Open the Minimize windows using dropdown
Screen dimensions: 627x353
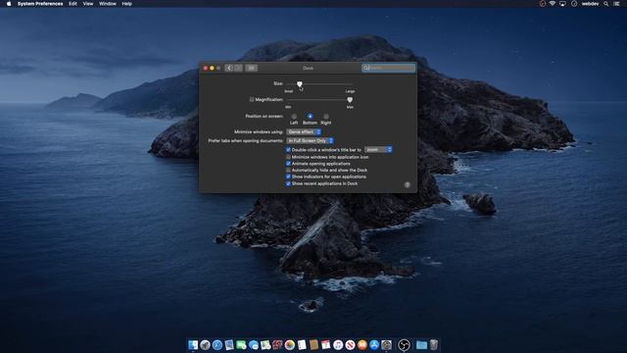[304, 131]
